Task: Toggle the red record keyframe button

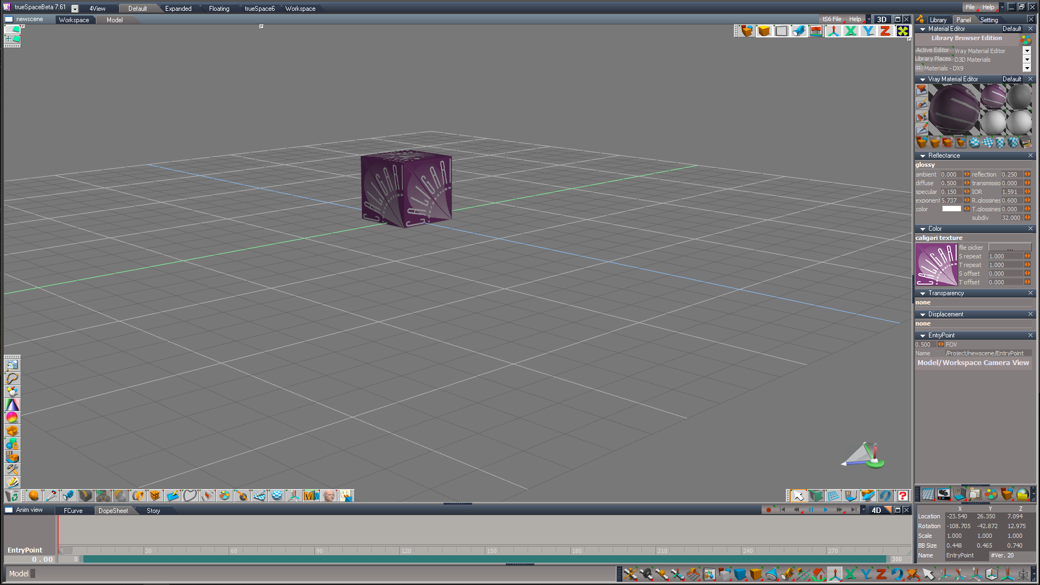Action: (x=768, y=510)
